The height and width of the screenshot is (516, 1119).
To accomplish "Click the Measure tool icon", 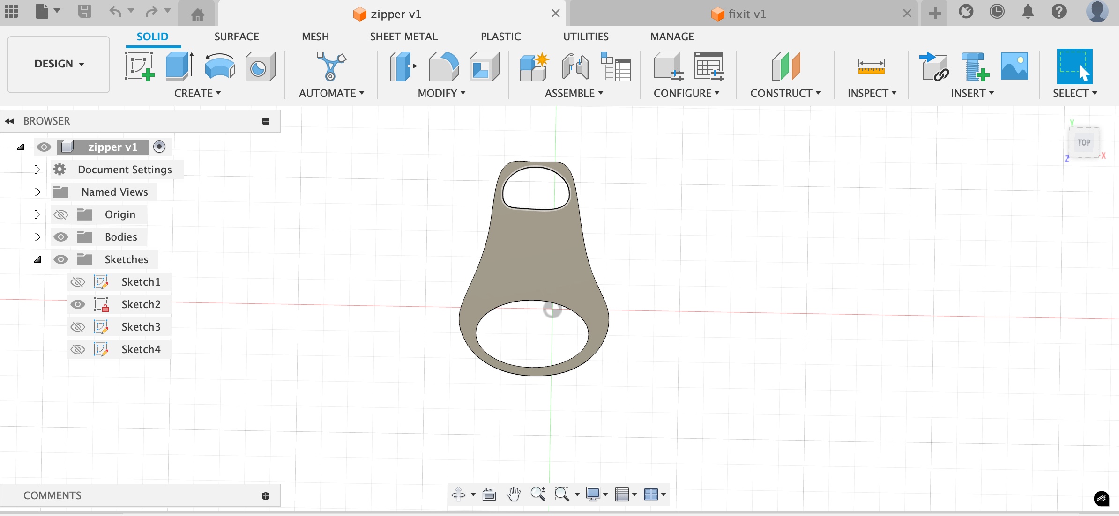I will coord(871,66).
